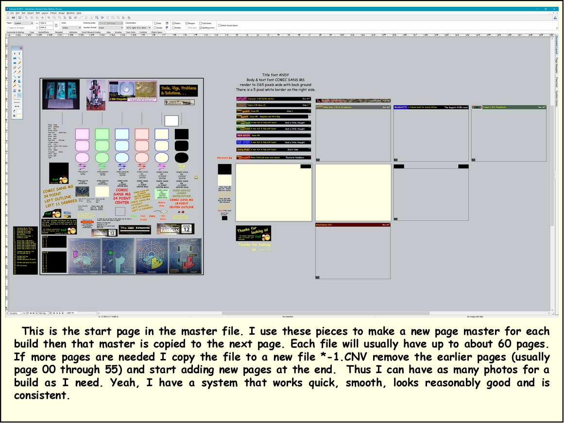Choose the Line drawing tool
Screen dimensions: 564x423
click(x=19, y=58)
